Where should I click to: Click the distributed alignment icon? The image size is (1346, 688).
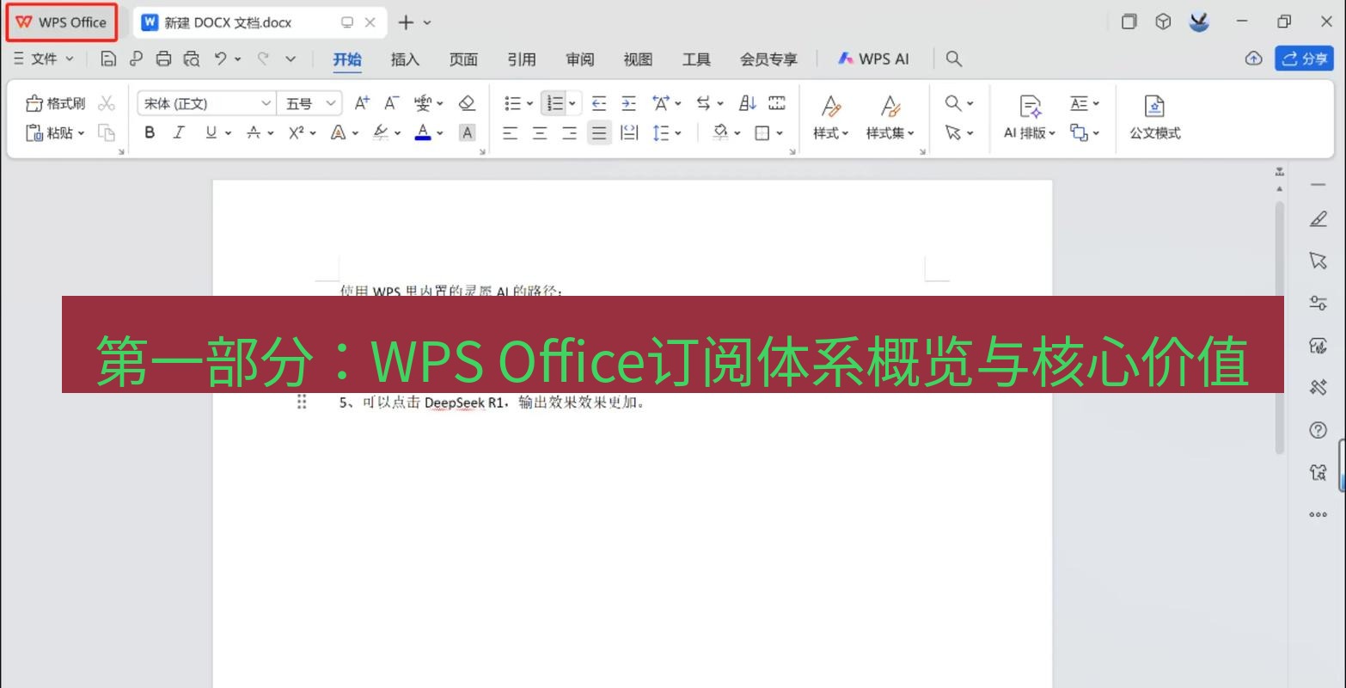click(629, 132)
